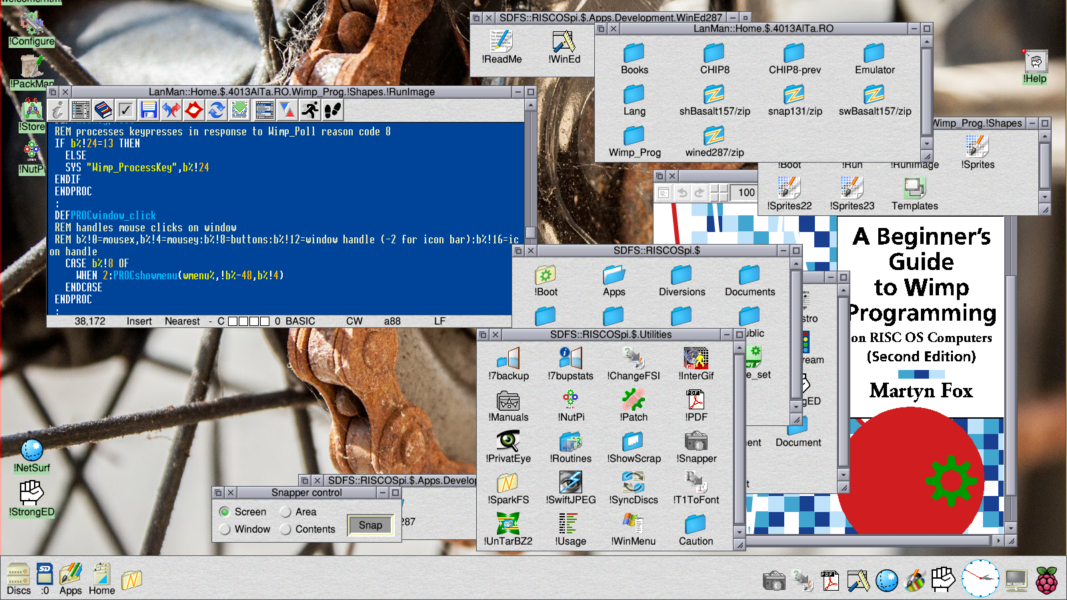Click the blue and red triangles sort icon

click(x=287, y=110)
